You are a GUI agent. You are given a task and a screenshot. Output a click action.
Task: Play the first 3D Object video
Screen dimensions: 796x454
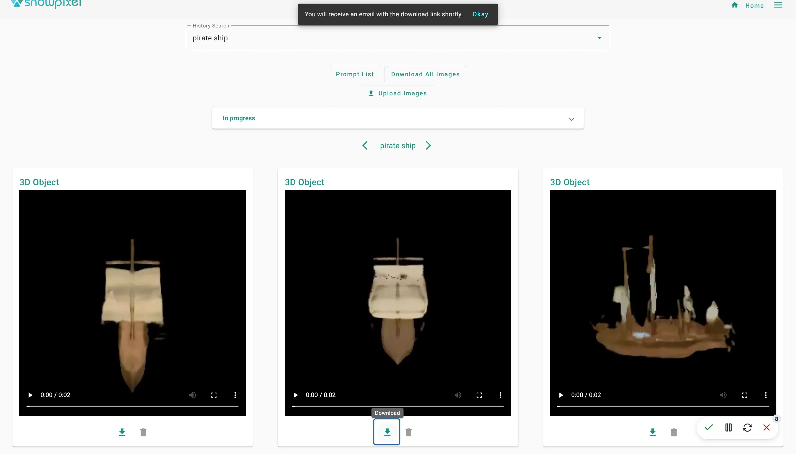pos(30,395)
